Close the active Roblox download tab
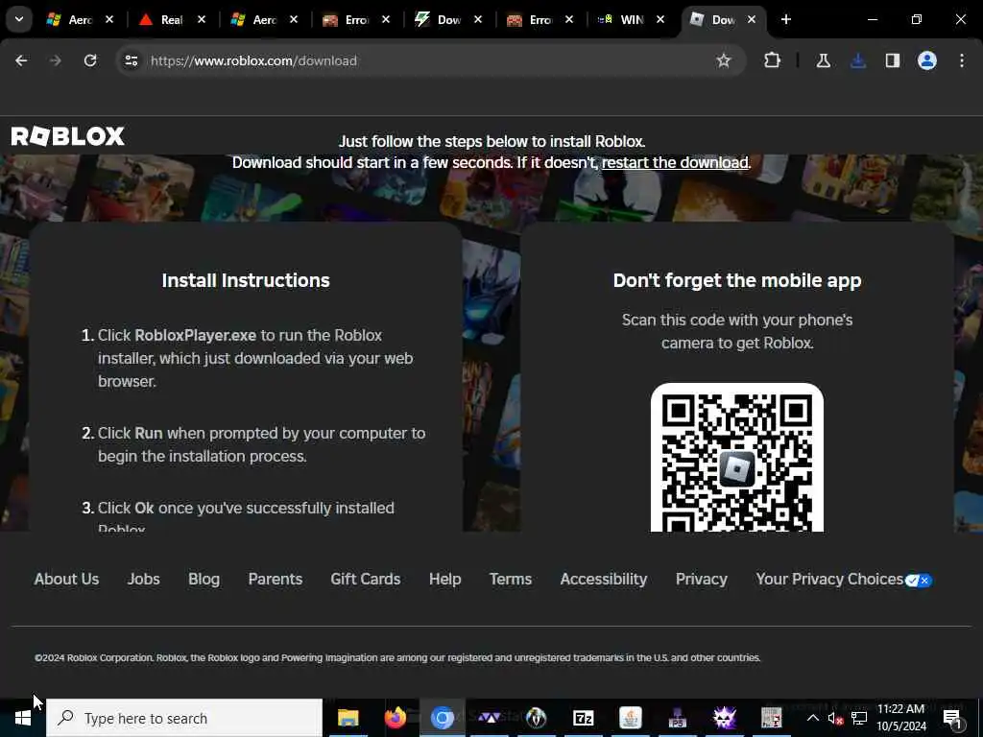The image size is (983, 737). coord(752,19)
